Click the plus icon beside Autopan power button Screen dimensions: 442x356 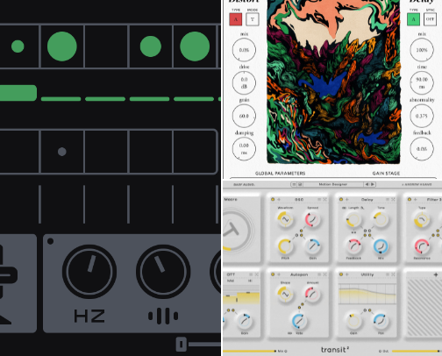[x=279, y=274]
